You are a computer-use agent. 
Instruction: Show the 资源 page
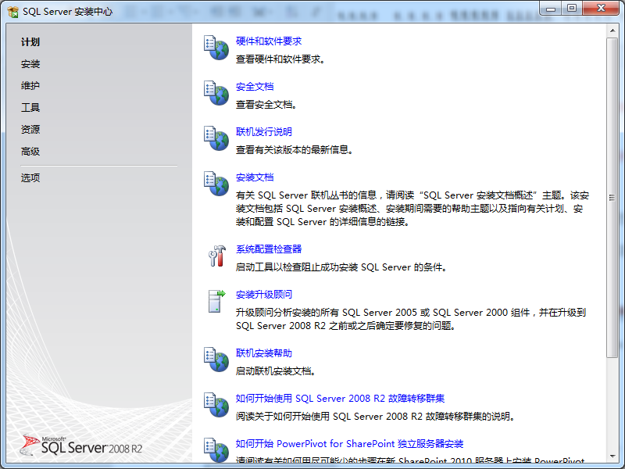pos(30,129)
